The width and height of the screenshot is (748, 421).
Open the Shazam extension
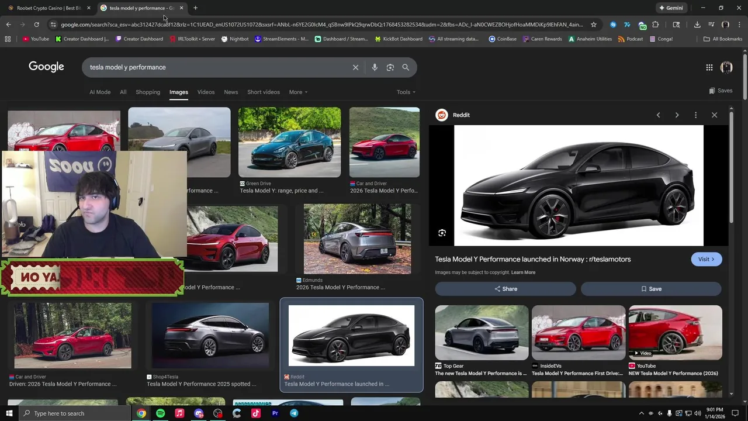[613, 25]
